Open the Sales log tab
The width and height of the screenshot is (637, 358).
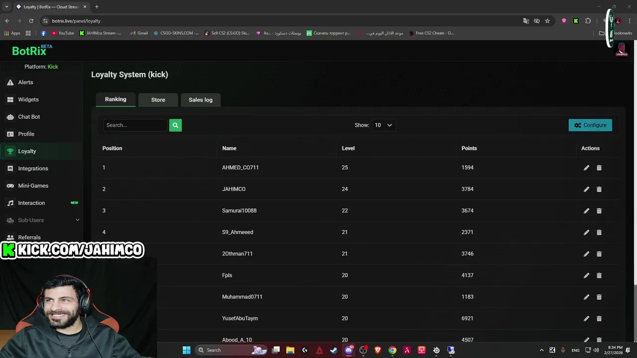point(201,100)
